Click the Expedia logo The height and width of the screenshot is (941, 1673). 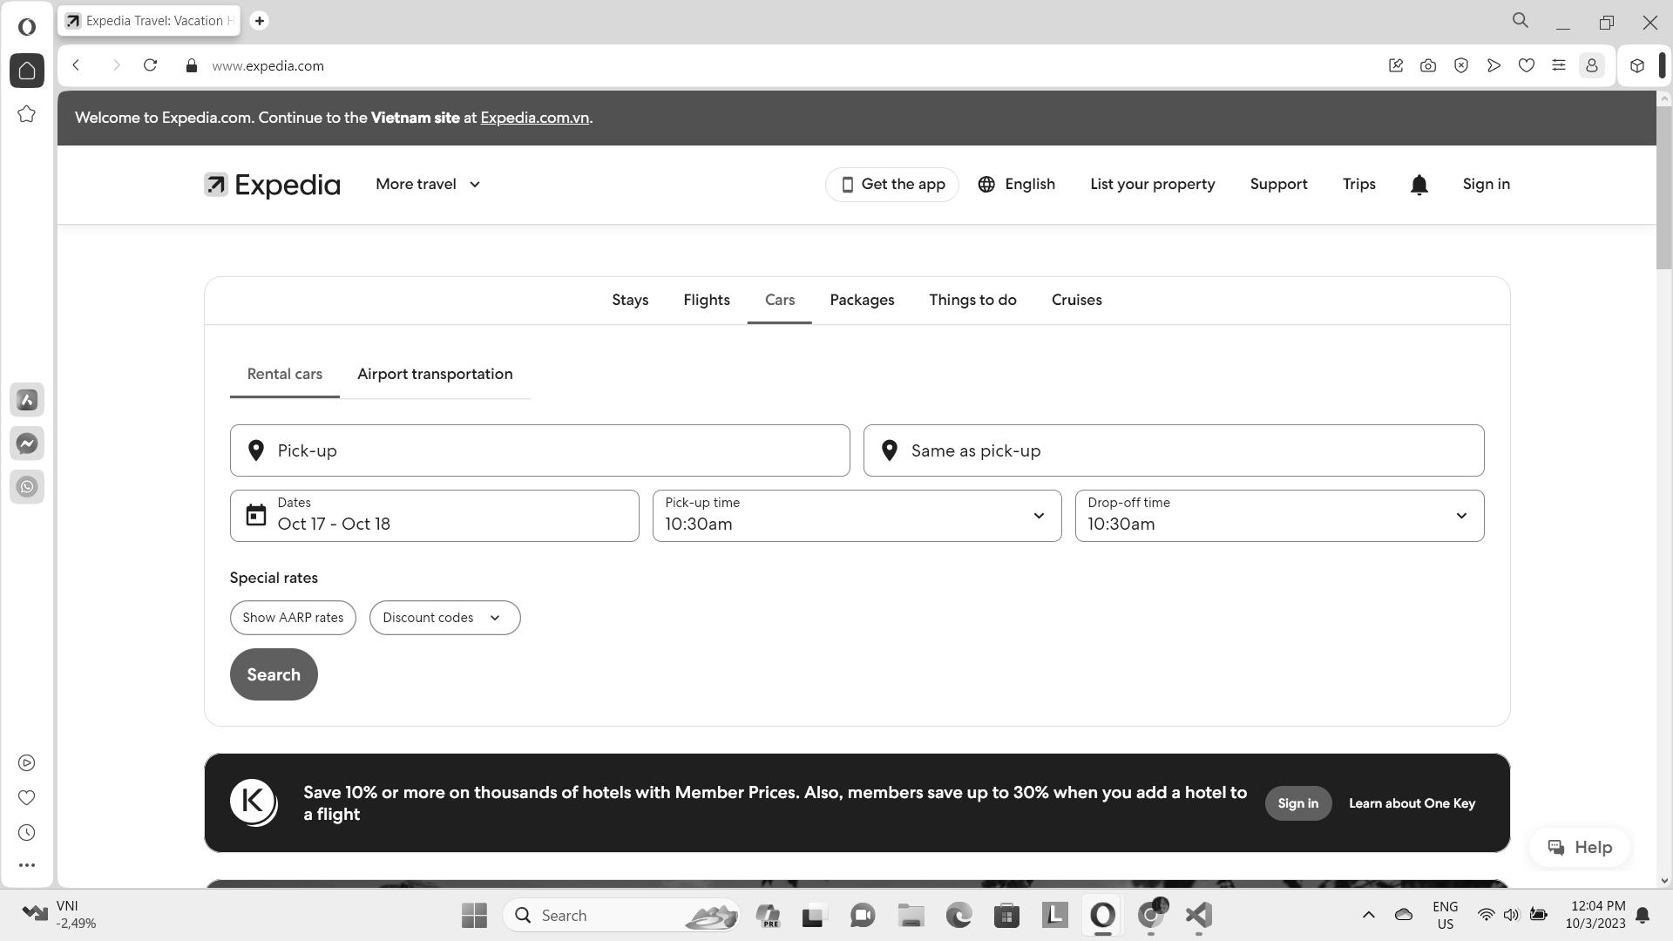pyautogui.click(x=272, y=185)
